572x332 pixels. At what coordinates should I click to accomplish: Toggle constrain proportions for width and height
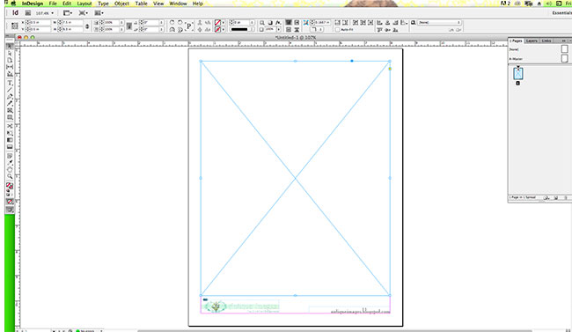coord(87,26)
